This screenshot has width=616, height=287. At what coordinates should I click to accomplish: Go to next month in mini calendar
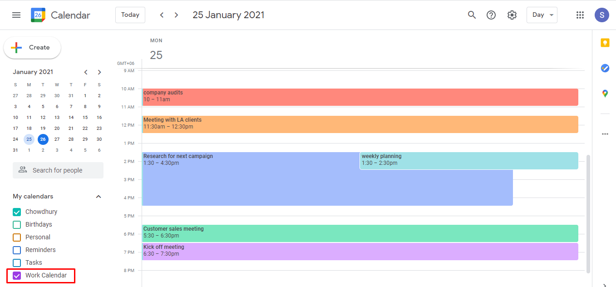pyautogui.click(x=99, y=72)
